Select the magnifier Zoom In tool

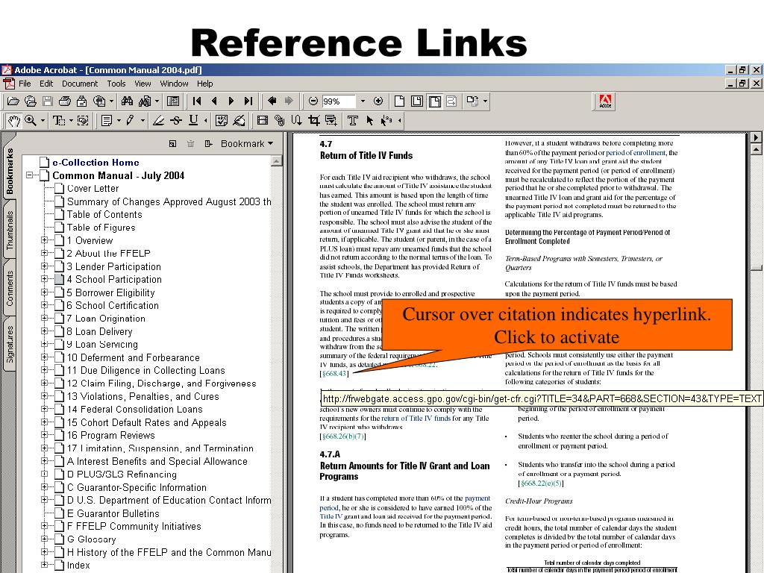click(x=31, y=120)
